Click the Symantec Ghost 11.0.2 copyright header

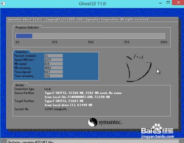78,20
